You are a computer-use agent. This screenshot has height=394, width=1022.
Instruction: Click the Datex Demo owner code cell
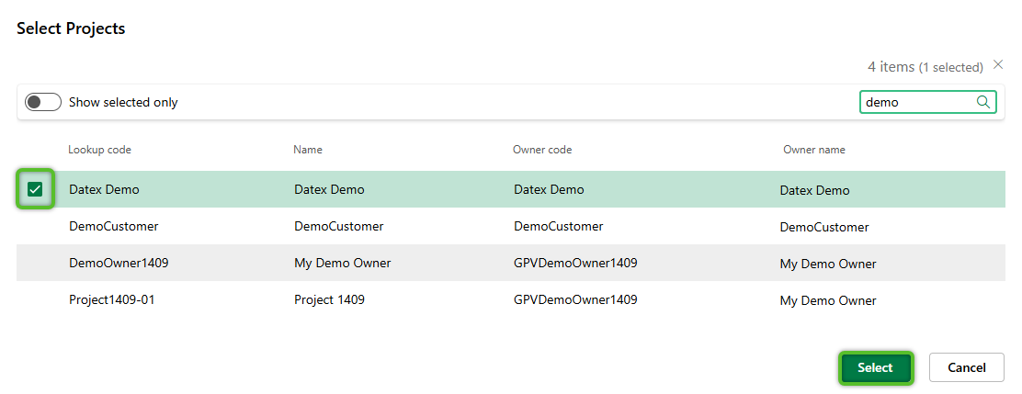[x=549, y=189]
